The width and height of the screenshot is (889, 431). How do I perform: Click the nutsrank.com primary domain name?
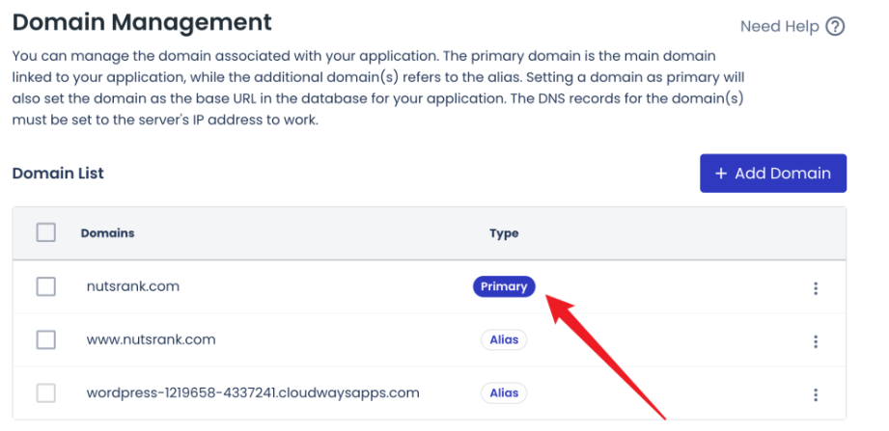pos(133,286)
